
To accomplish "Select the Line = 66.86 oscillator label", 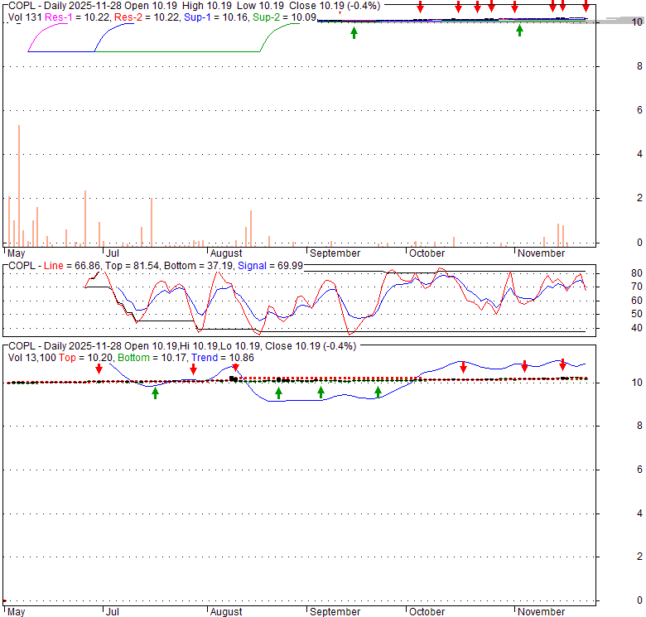I will 71,265.
